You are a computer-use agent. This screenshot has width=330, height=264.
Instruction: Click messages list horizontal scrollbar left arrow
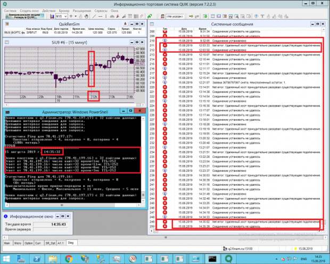point(152,231)
